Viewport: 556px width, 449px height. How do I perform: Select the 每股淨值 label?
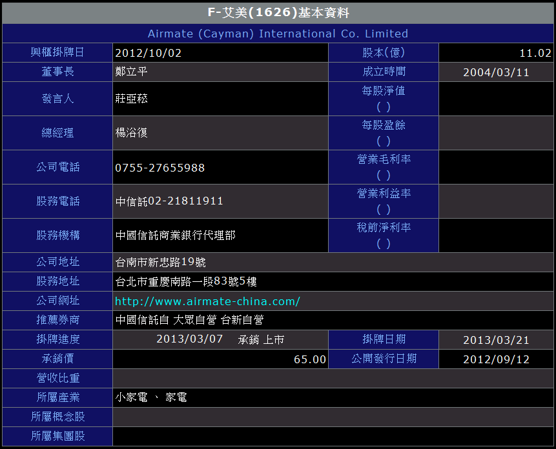tap(384, 91)
